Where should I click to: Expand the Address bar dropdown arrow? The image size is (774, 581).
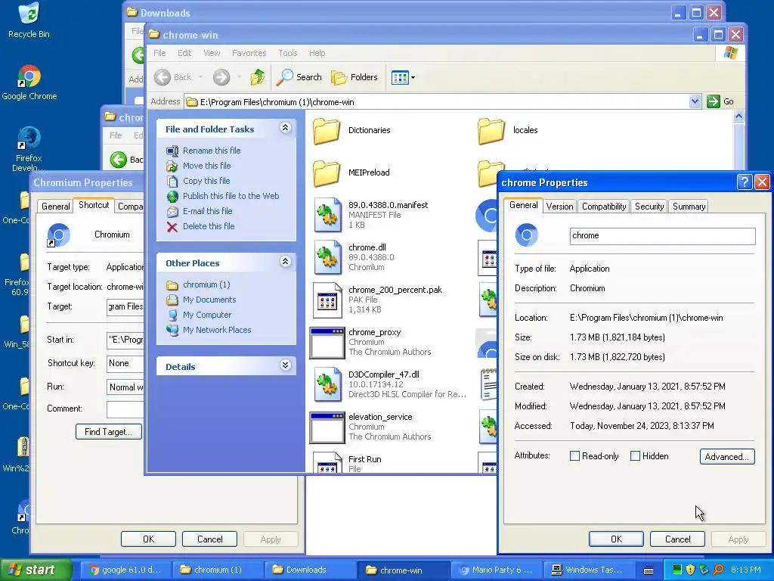[695, 102]
